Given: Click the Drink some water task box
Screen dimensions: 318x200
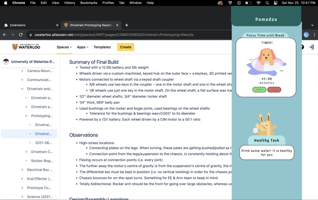Looking at the screenshot, I should pyautogui.click(x=266, y=153).
